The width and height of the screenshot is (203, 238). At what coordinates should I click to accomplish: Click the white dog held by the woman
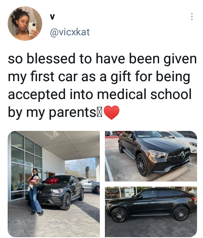pos(32,183)
